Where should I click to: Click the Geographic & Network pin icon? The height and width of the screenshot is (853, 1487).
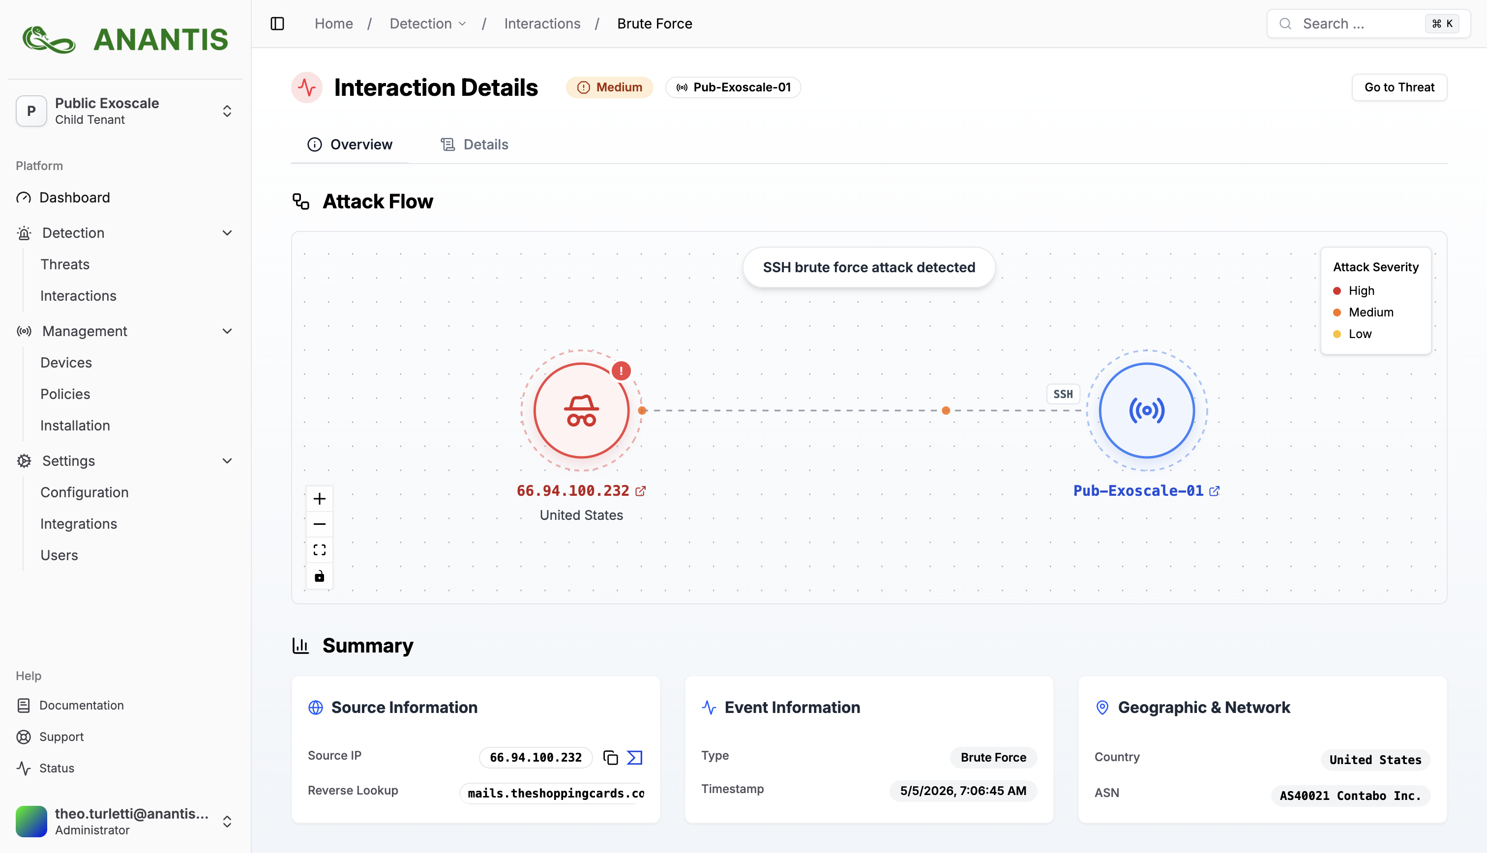click(x=1102, y=708)
